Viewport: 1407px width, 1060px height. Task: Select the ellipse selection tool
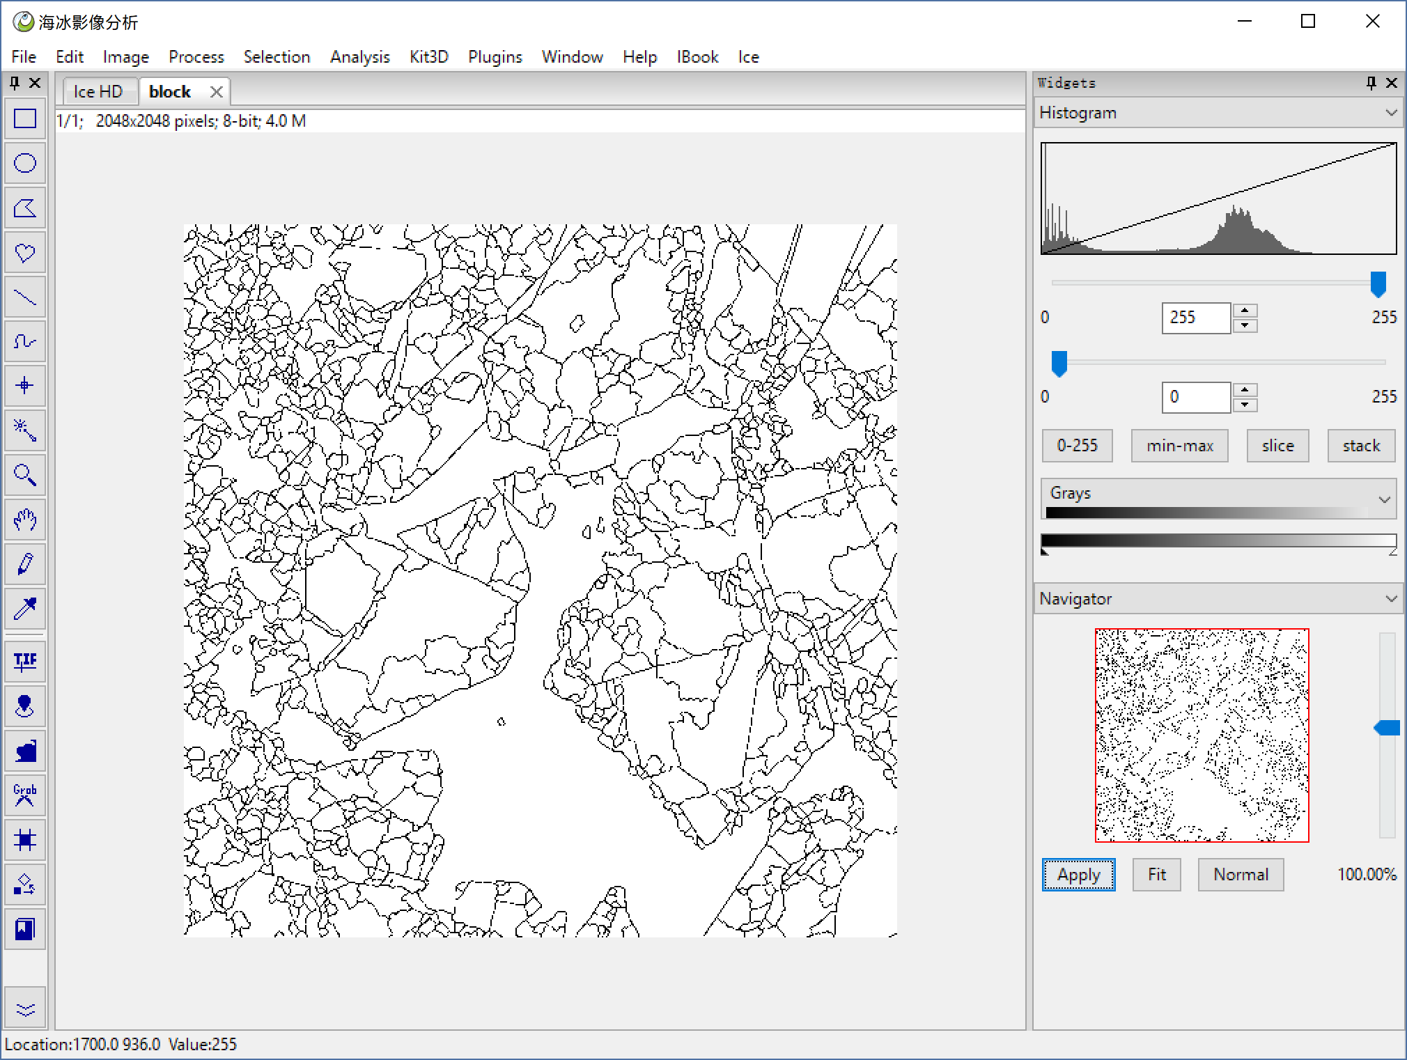25,164
